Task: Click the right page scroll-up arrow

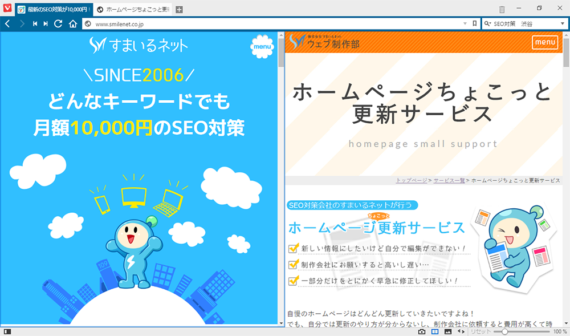Action: point(566,35)
